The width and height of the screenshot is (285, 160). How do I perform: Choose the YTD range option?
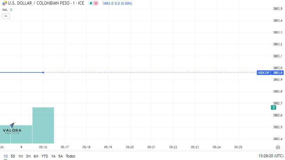coord(45,156)
